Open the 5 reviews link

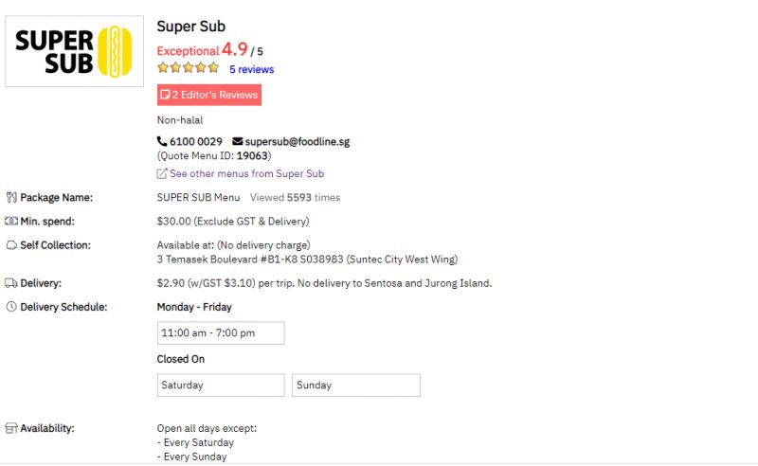coord(251,69)
